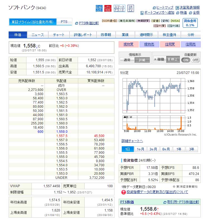Screen dimensions: 203x221
Task: Click the 予想PER value 17.58倍
Action: [152, 168]
